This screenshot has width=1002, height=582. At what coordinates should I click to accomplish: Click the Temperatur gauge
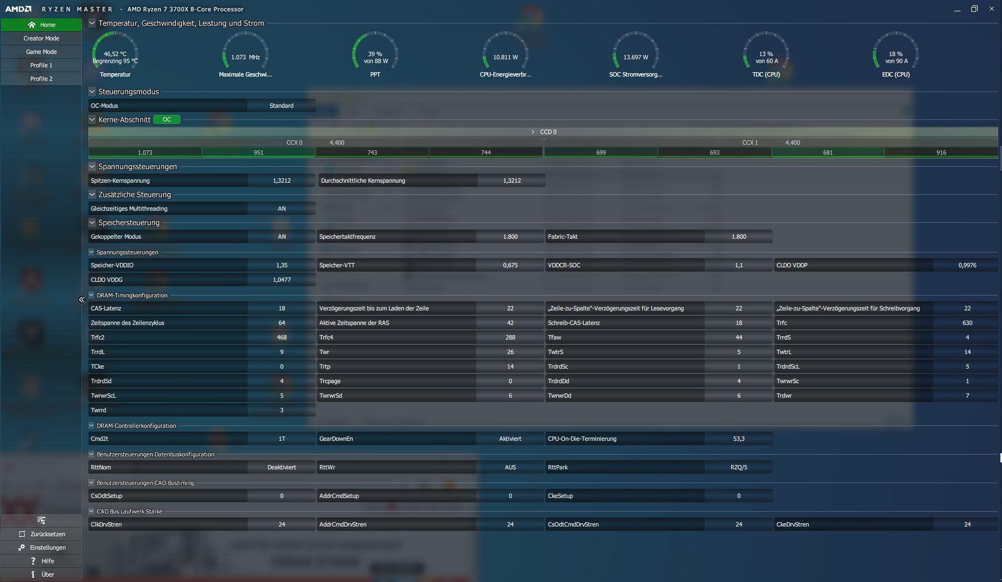tap(115, 54)
